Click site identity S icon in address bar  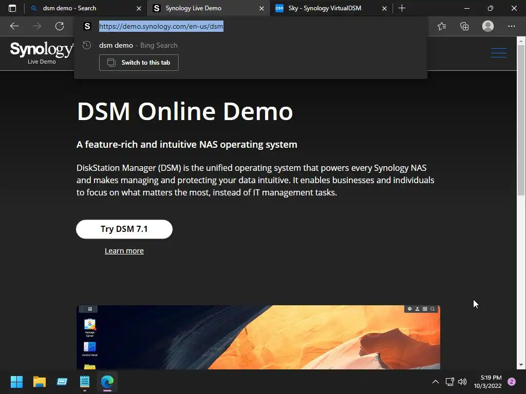point(87,26)
